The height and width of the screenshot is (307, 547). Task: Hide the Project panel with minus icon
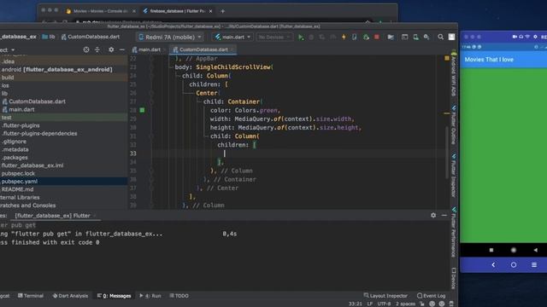tap(121, 49)
